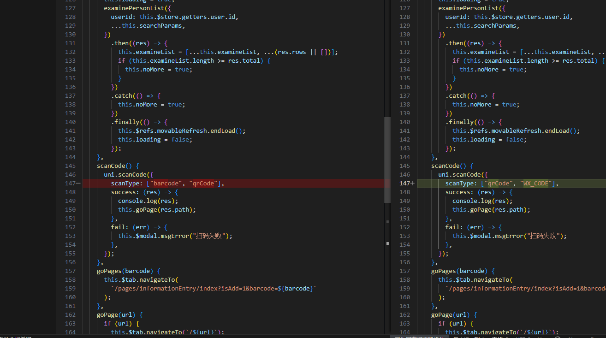The image size is (606, 338).
Task: Click line number 157 in the left gutter
Action: [x=70, y=271]
